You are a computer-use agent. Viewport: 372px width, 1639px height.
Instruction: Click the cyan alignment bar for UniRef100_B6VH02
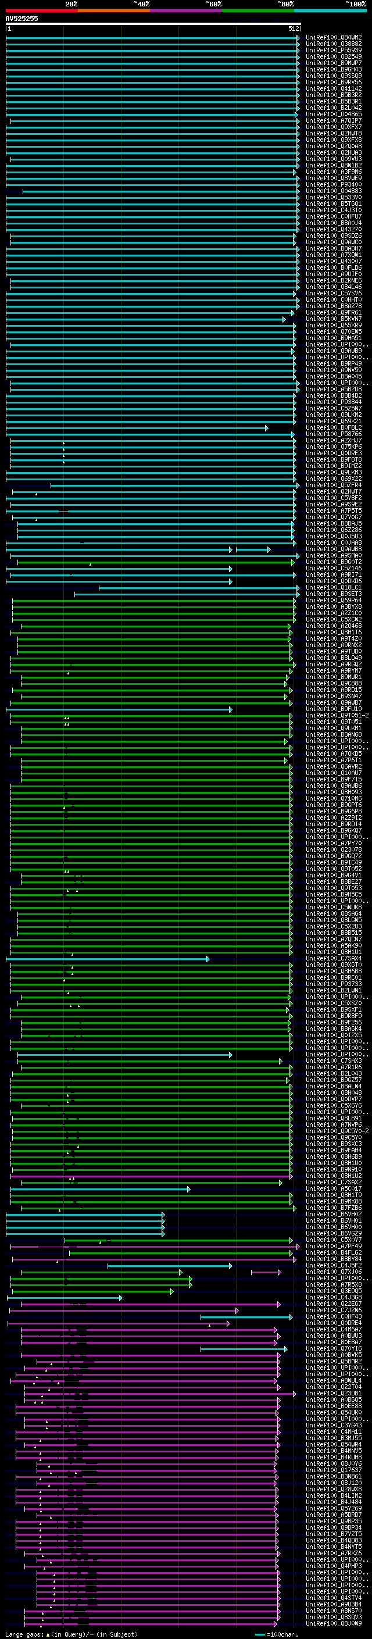click(85, 1215)
